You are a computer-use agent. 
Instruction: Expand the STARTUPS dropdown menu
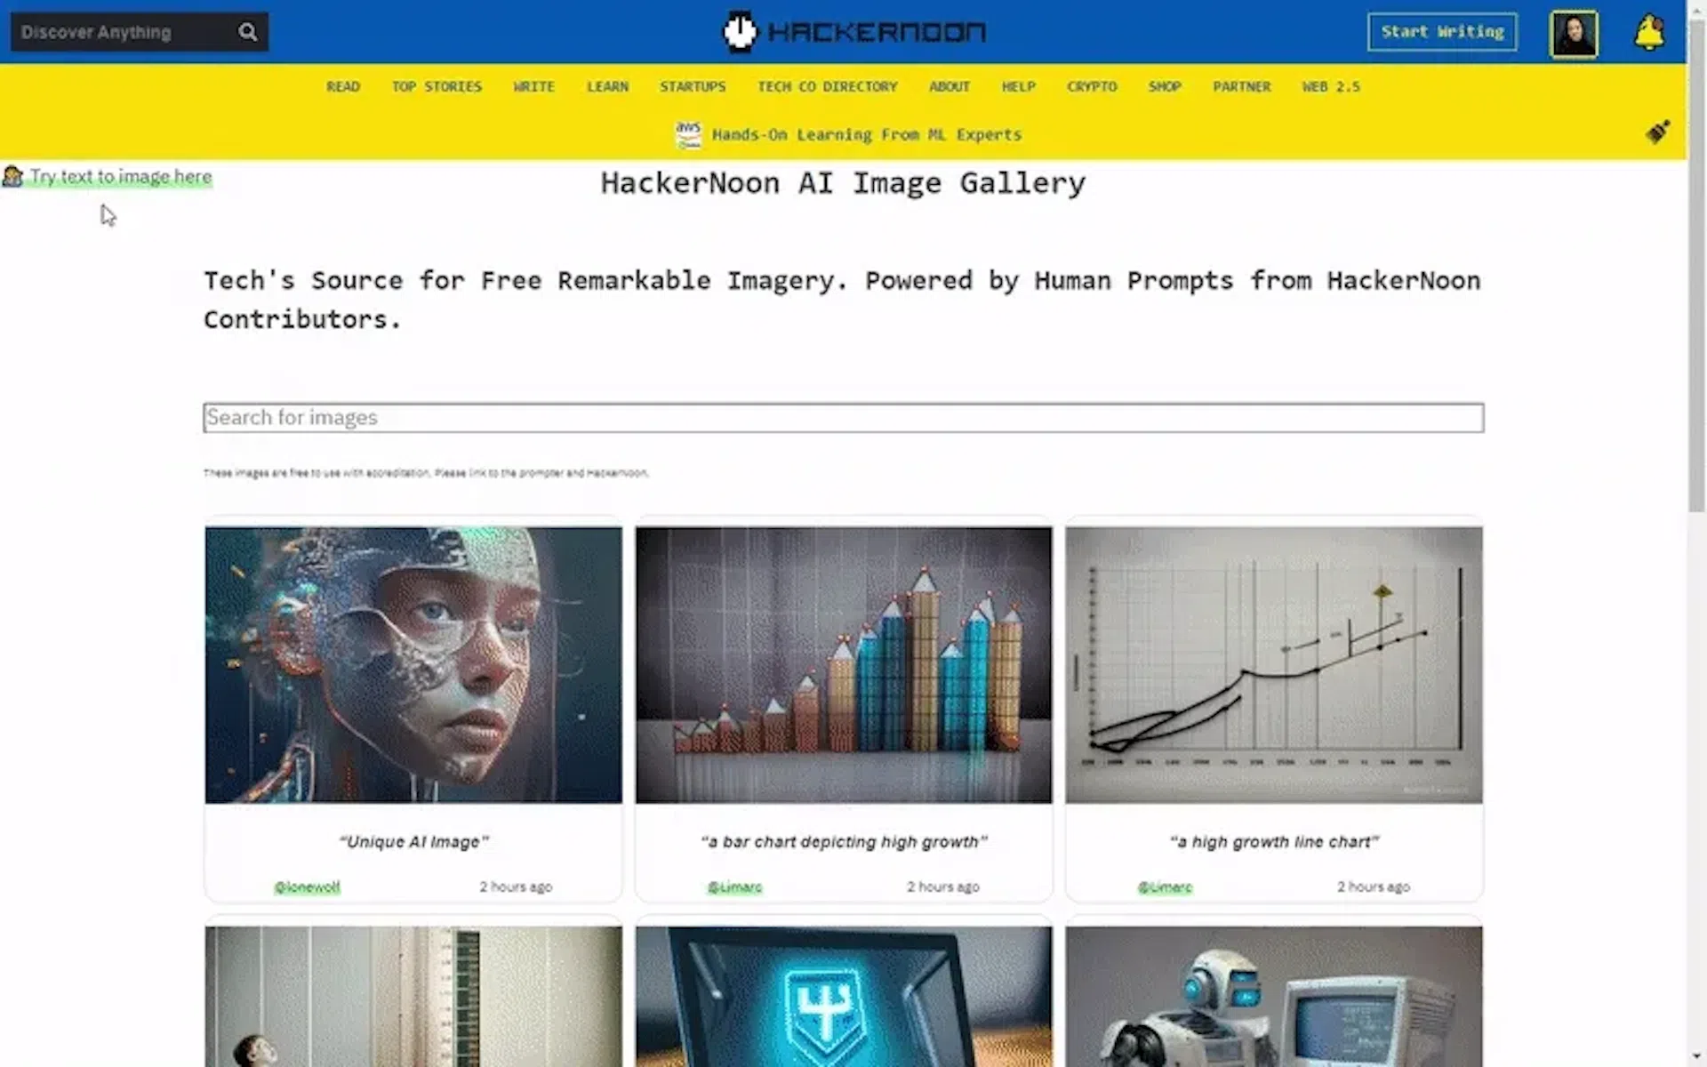692,86
